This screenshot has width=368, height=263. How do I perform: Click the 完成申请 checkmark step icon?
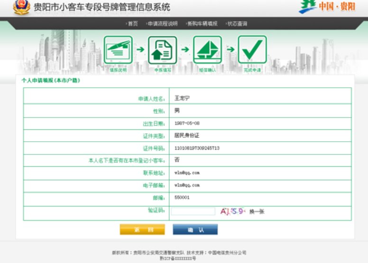click(252, 49)
